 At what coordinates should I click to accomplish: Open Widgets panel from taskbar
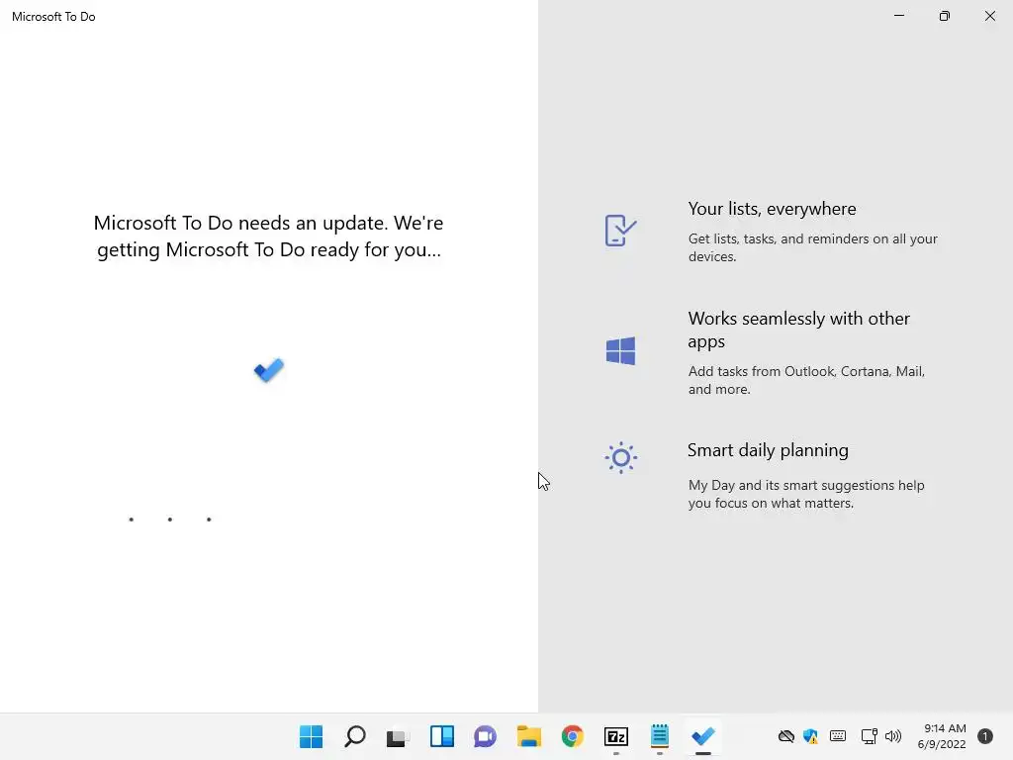point(442,736)
